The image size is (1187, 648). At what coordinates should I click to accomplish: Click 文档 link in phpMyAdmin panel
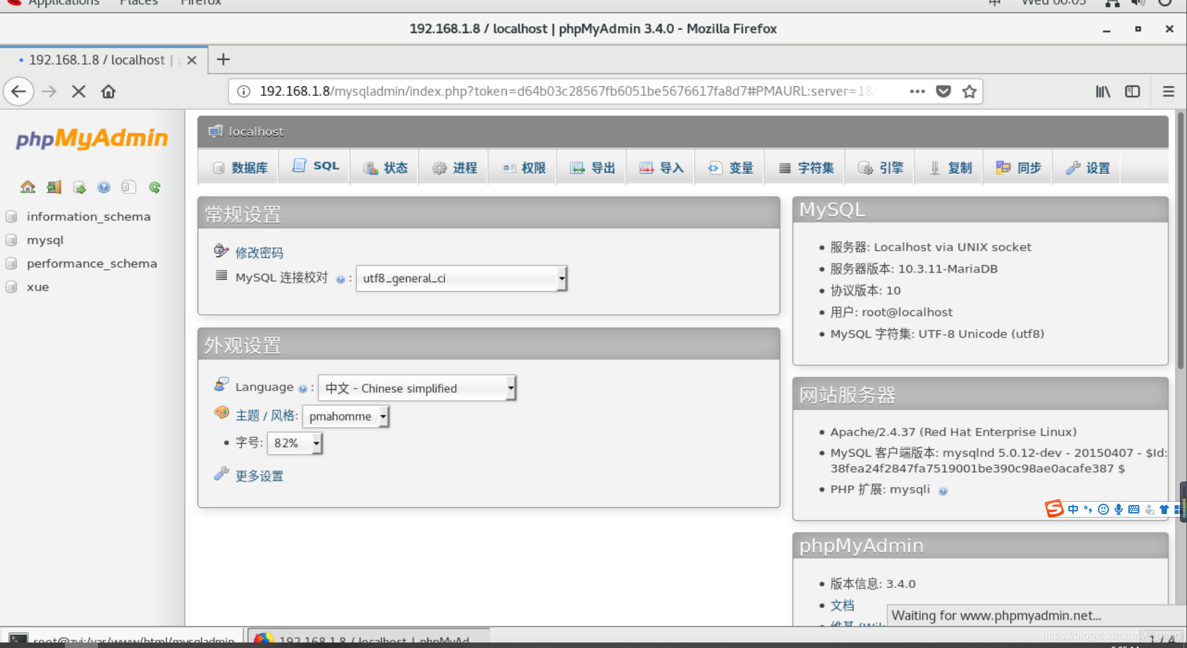(x=842, y=605)
